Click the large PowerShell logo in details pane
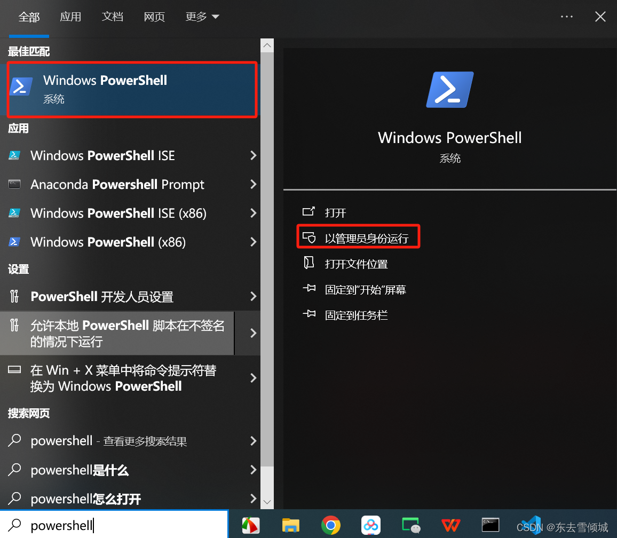 click(x=450, y=90)
